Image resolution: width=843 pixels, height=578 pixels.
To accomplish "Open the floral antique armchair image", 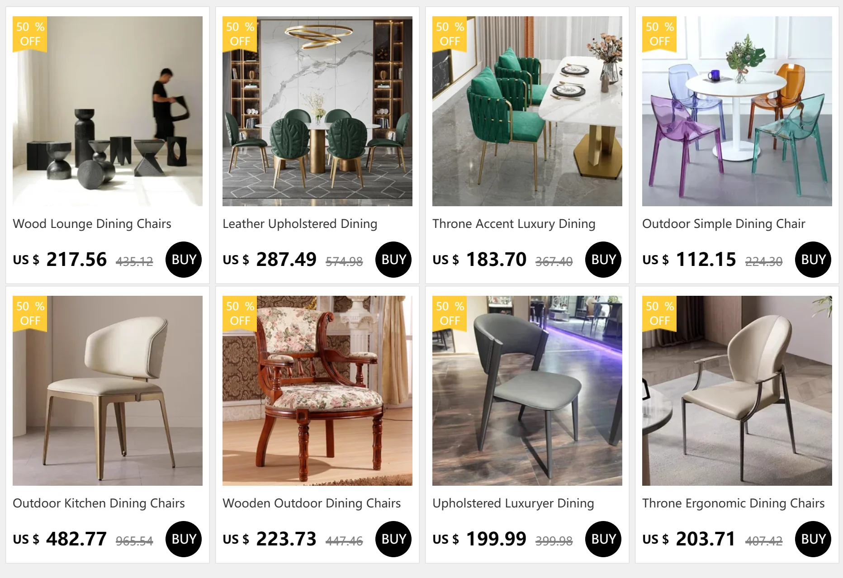I will (x=317, y=391).
